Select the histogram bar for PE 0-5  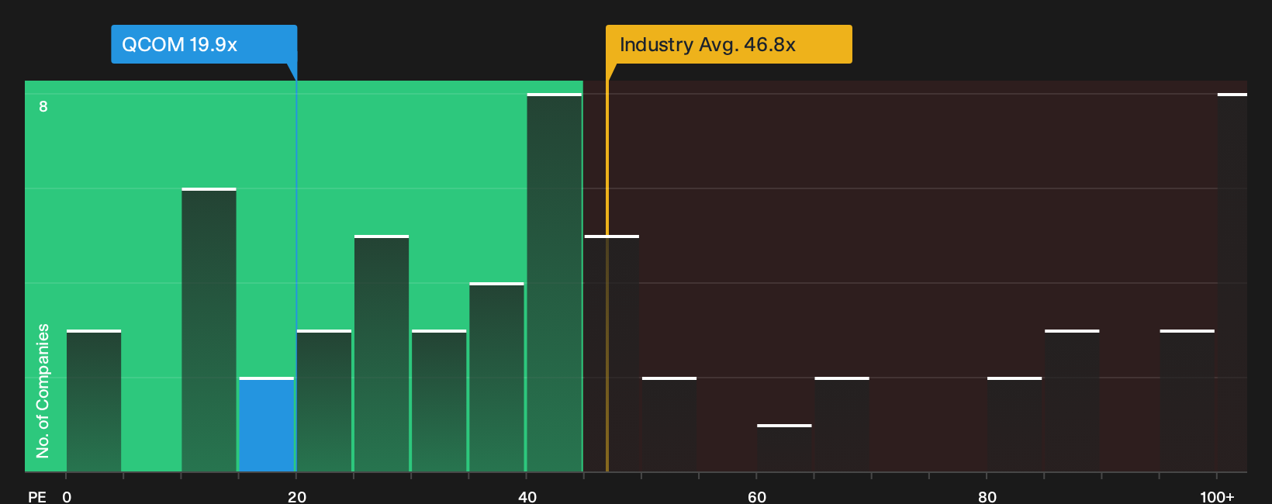coord(94,401)
